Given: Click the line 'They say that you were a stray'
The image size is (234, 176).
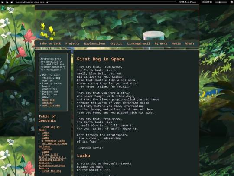Looking at the screenshot, I should point(103,93).
